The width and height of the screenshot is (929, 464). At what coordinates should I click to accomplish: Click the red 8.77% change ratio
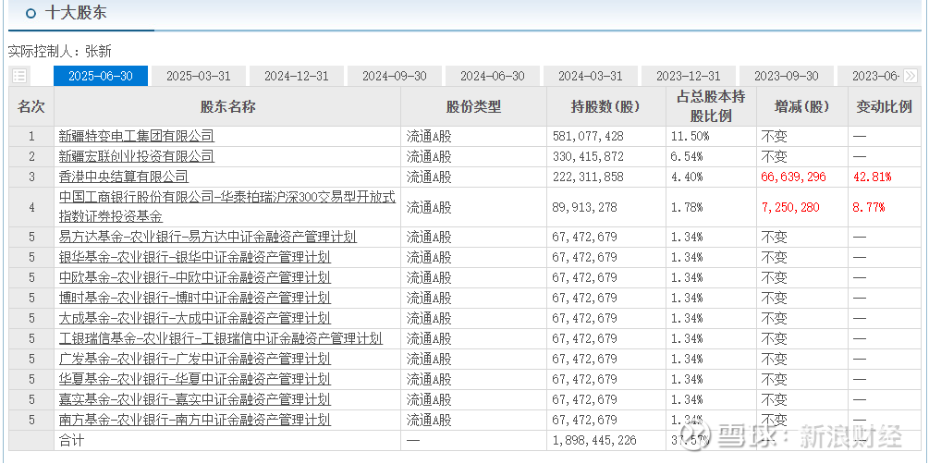coord(869,207)
